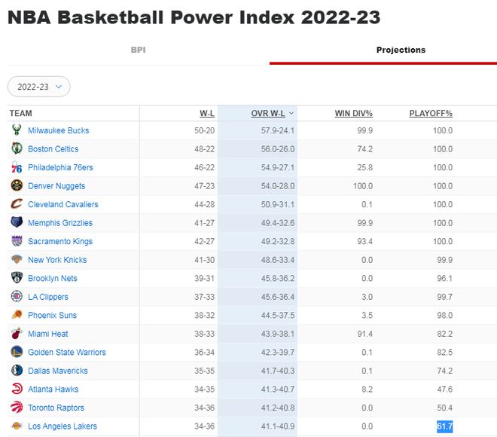Click the Golden State Warriors team logo

[17, 352]
